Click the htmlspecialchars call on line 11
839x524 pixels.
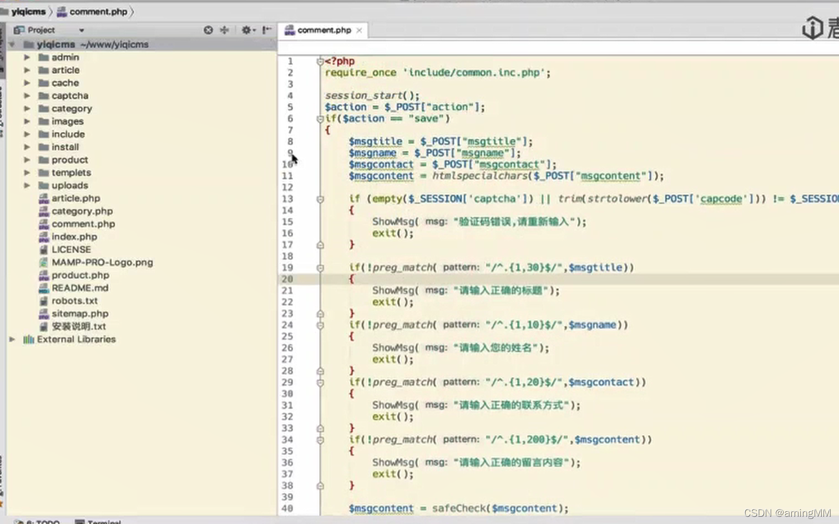481,176
